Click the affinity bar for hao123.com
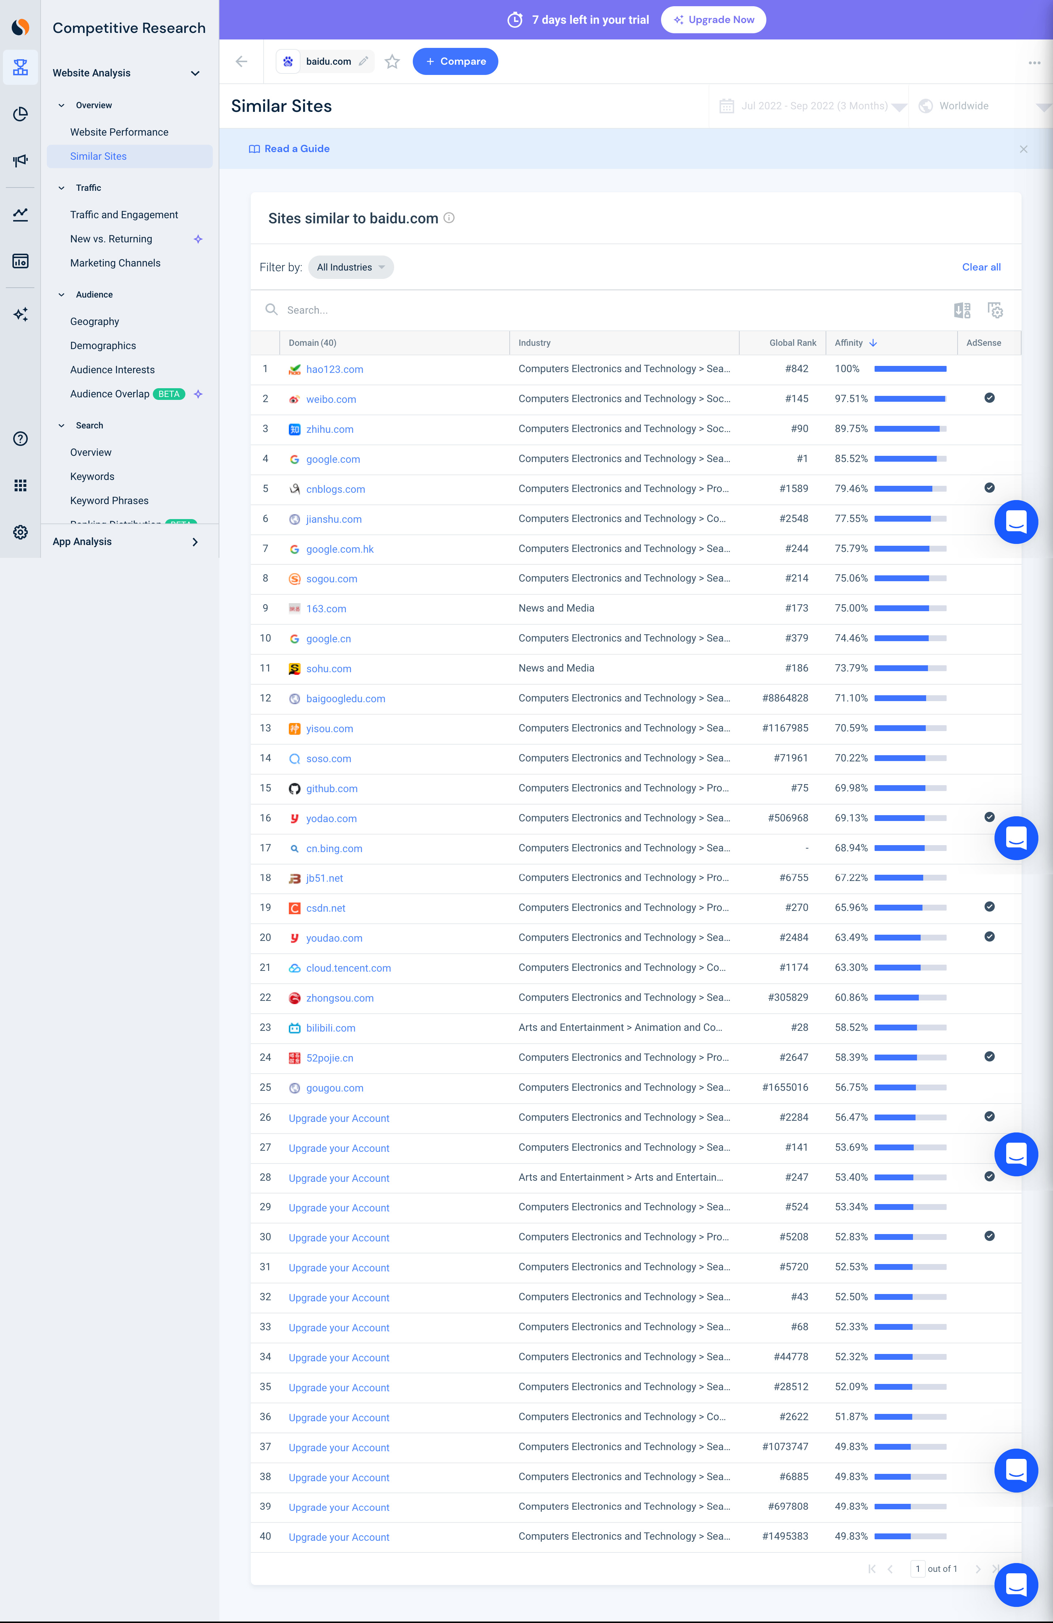 click(x=910, y=369)
